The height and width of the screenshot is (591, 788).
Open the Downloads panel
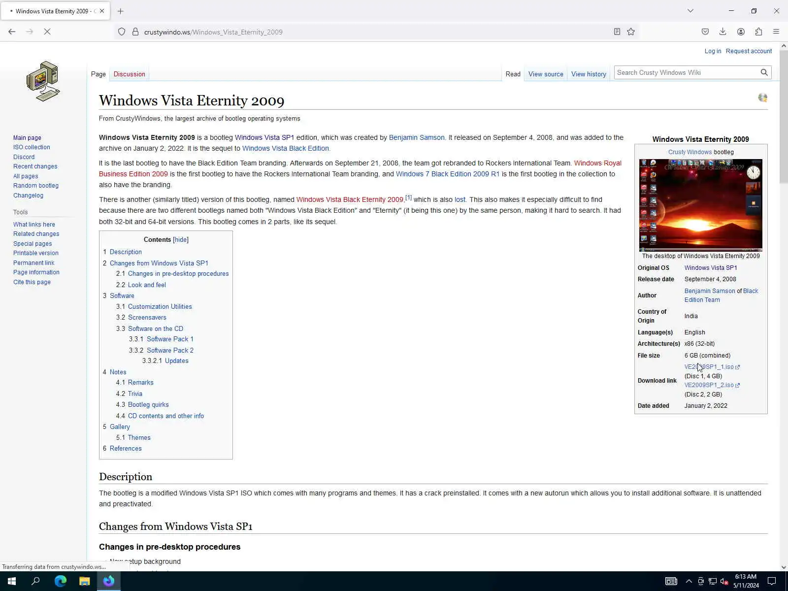pyautogui.click(x=722, y=32)
